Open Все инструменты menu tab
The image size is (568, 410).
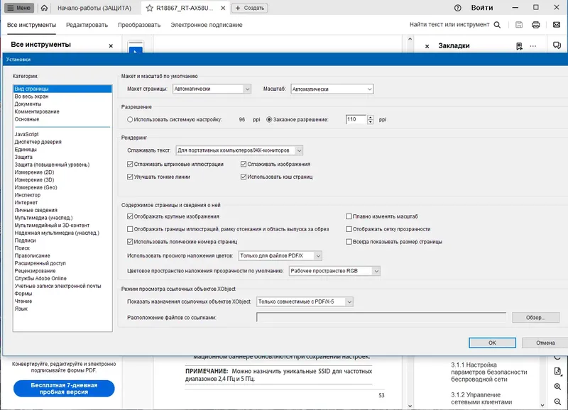(31, 25)
